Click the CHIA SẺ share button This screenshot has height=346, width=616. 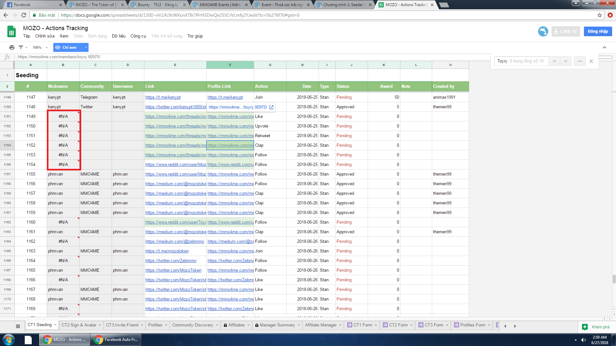coord(566,31)
